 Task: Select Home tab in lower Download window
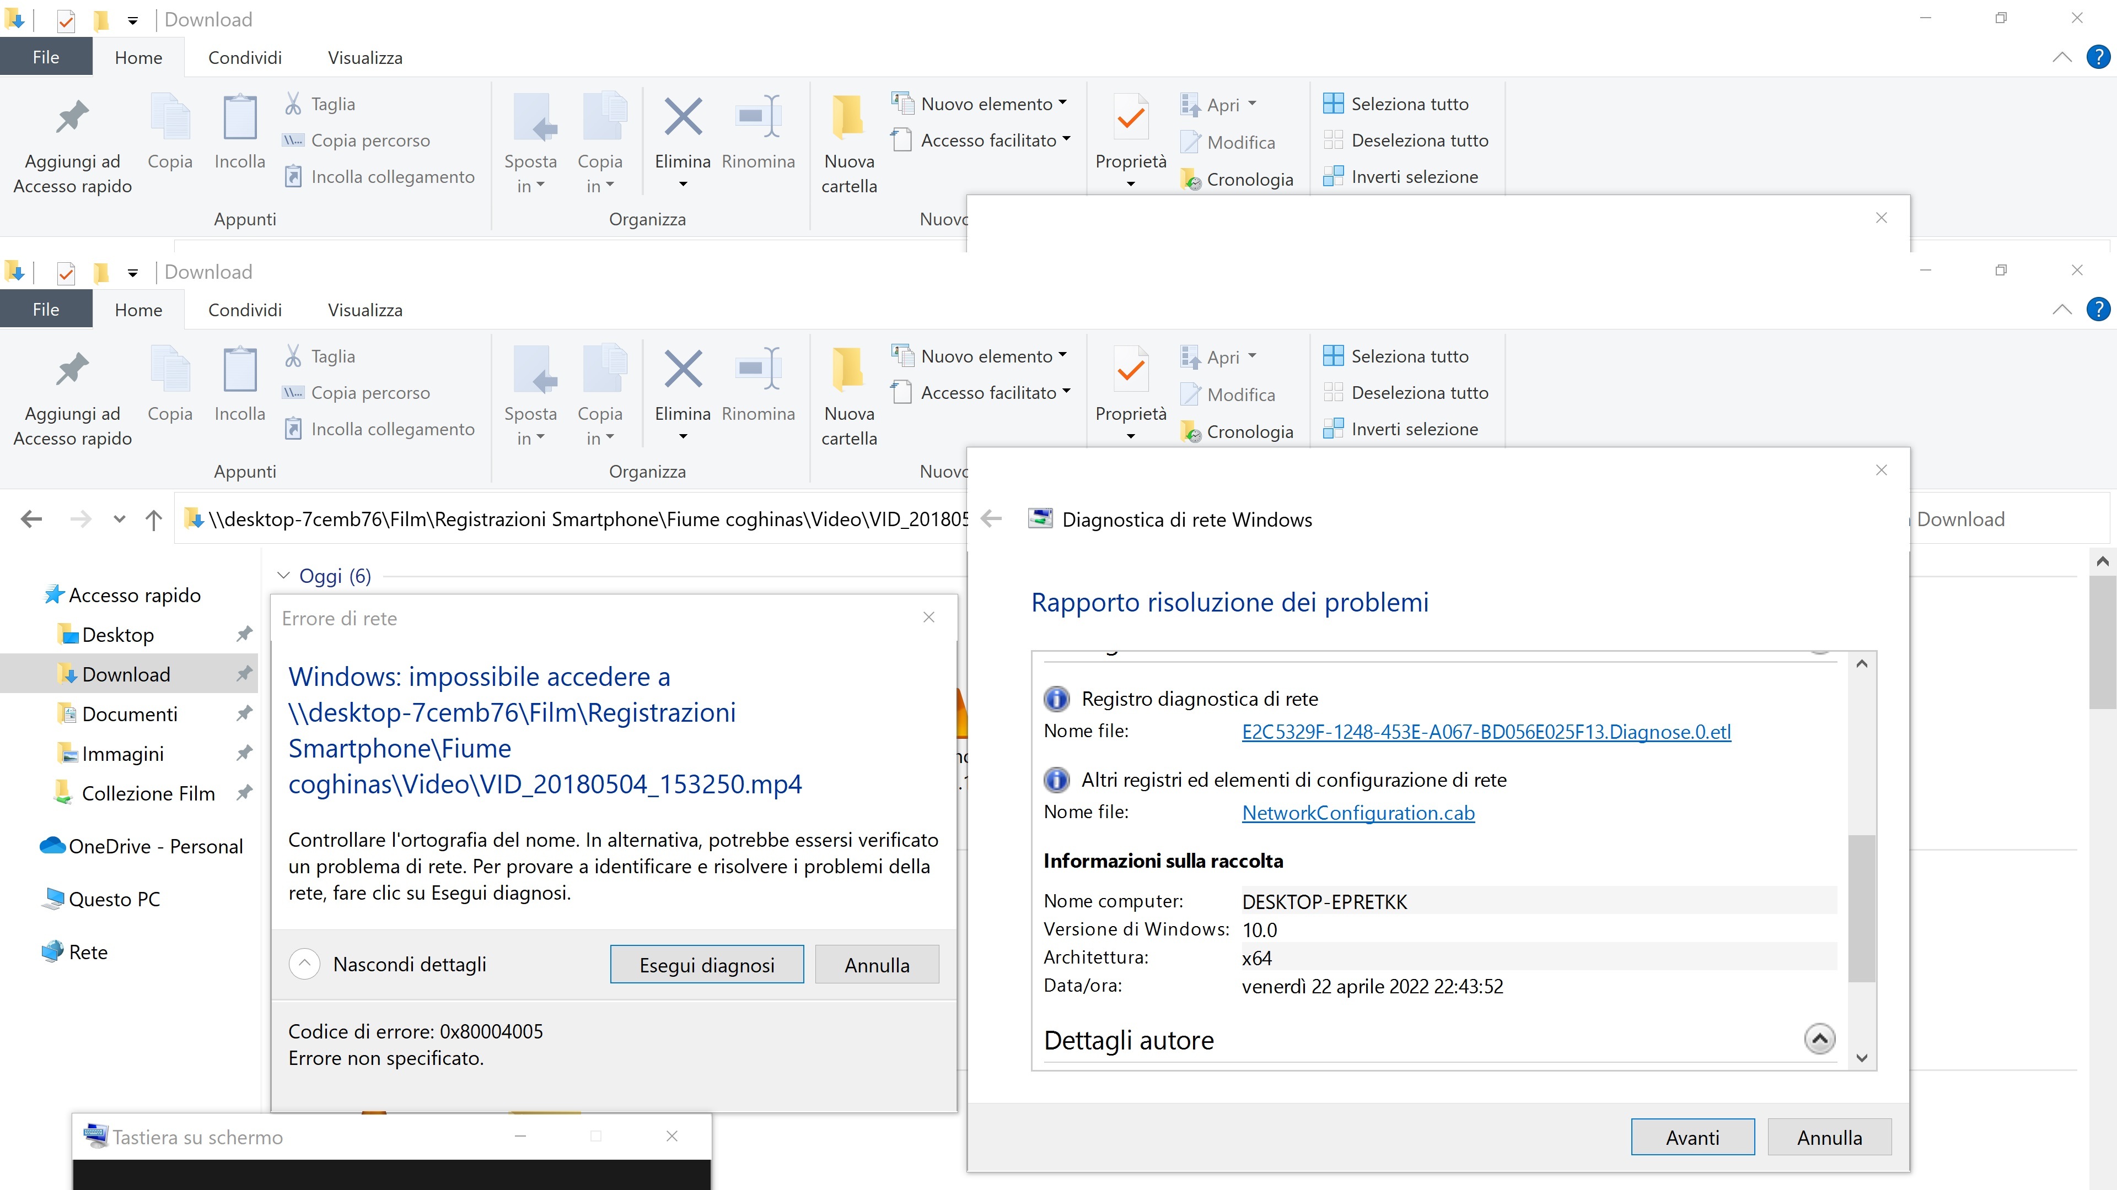[x=139, y=310]
